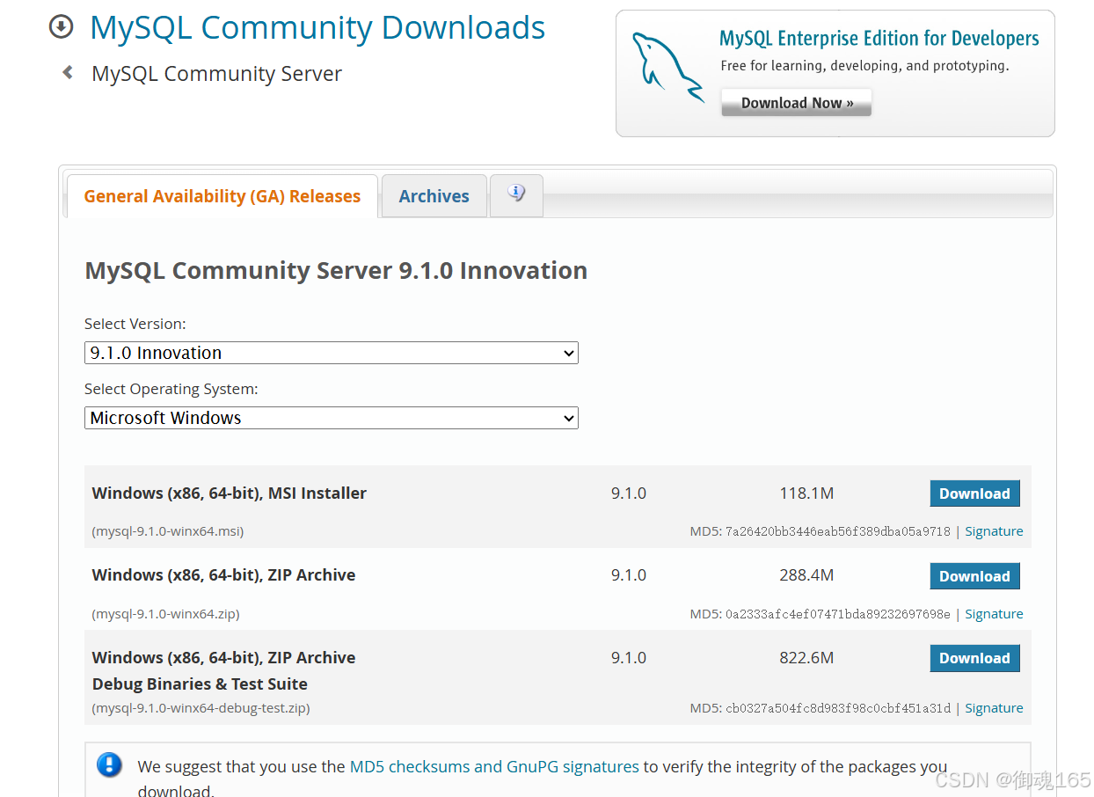1094x797 pixels.
Task: Click the filename (mysql-9.1.0-winx64-debug-test.zip)
Action: (201, 708)
